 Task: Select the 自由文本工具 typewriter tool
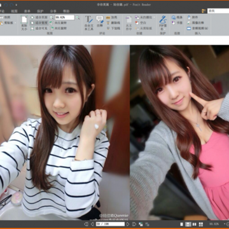point(89,23)
